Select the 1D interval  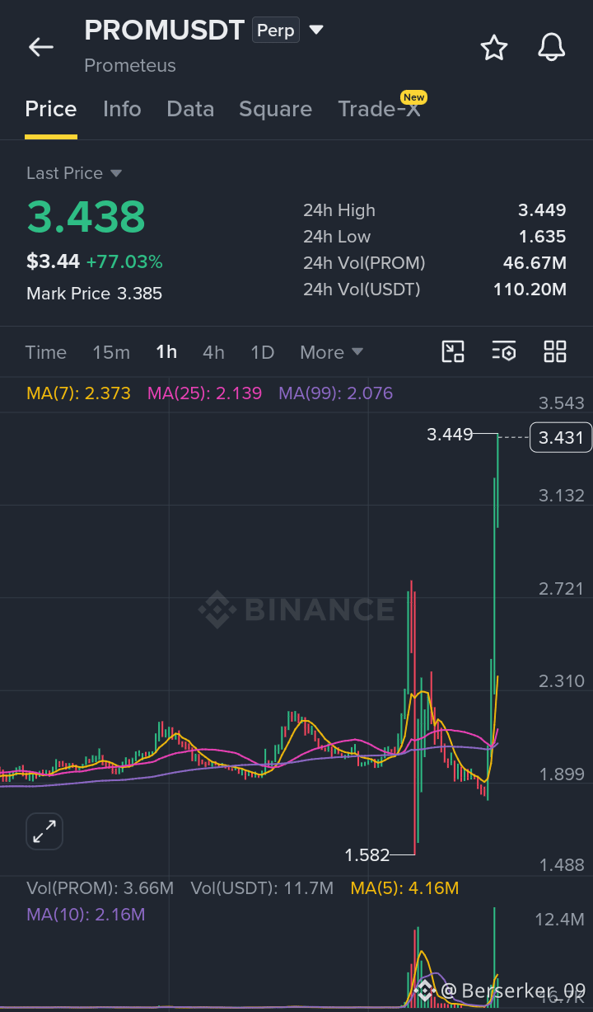[x=262, y=352]
